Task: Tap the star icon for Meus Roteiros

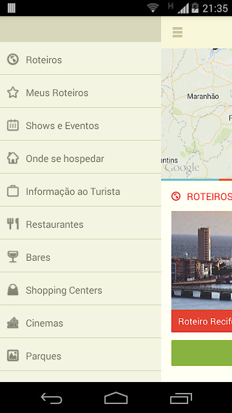Action: coord(13,92)
